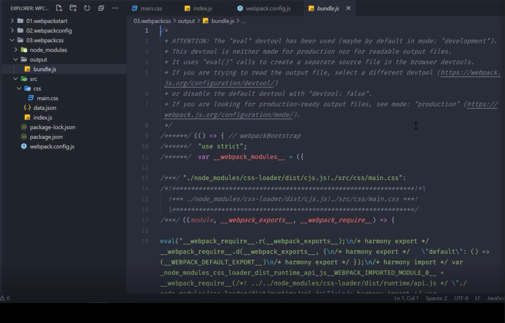
Task: Click the JS icon on bundle.js tab
Action: pos(311,8)
